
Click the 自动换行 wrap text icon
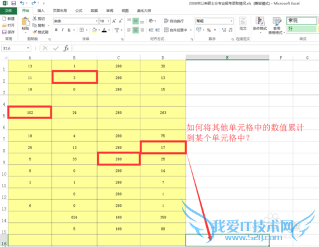click(x=166, y=21)
